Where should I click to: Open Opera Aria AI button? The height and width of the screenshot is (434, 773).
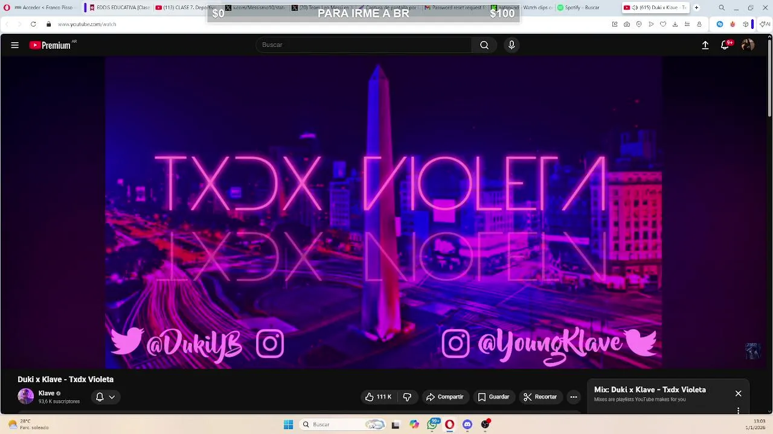pyautogui.click(x=765, y=24)
